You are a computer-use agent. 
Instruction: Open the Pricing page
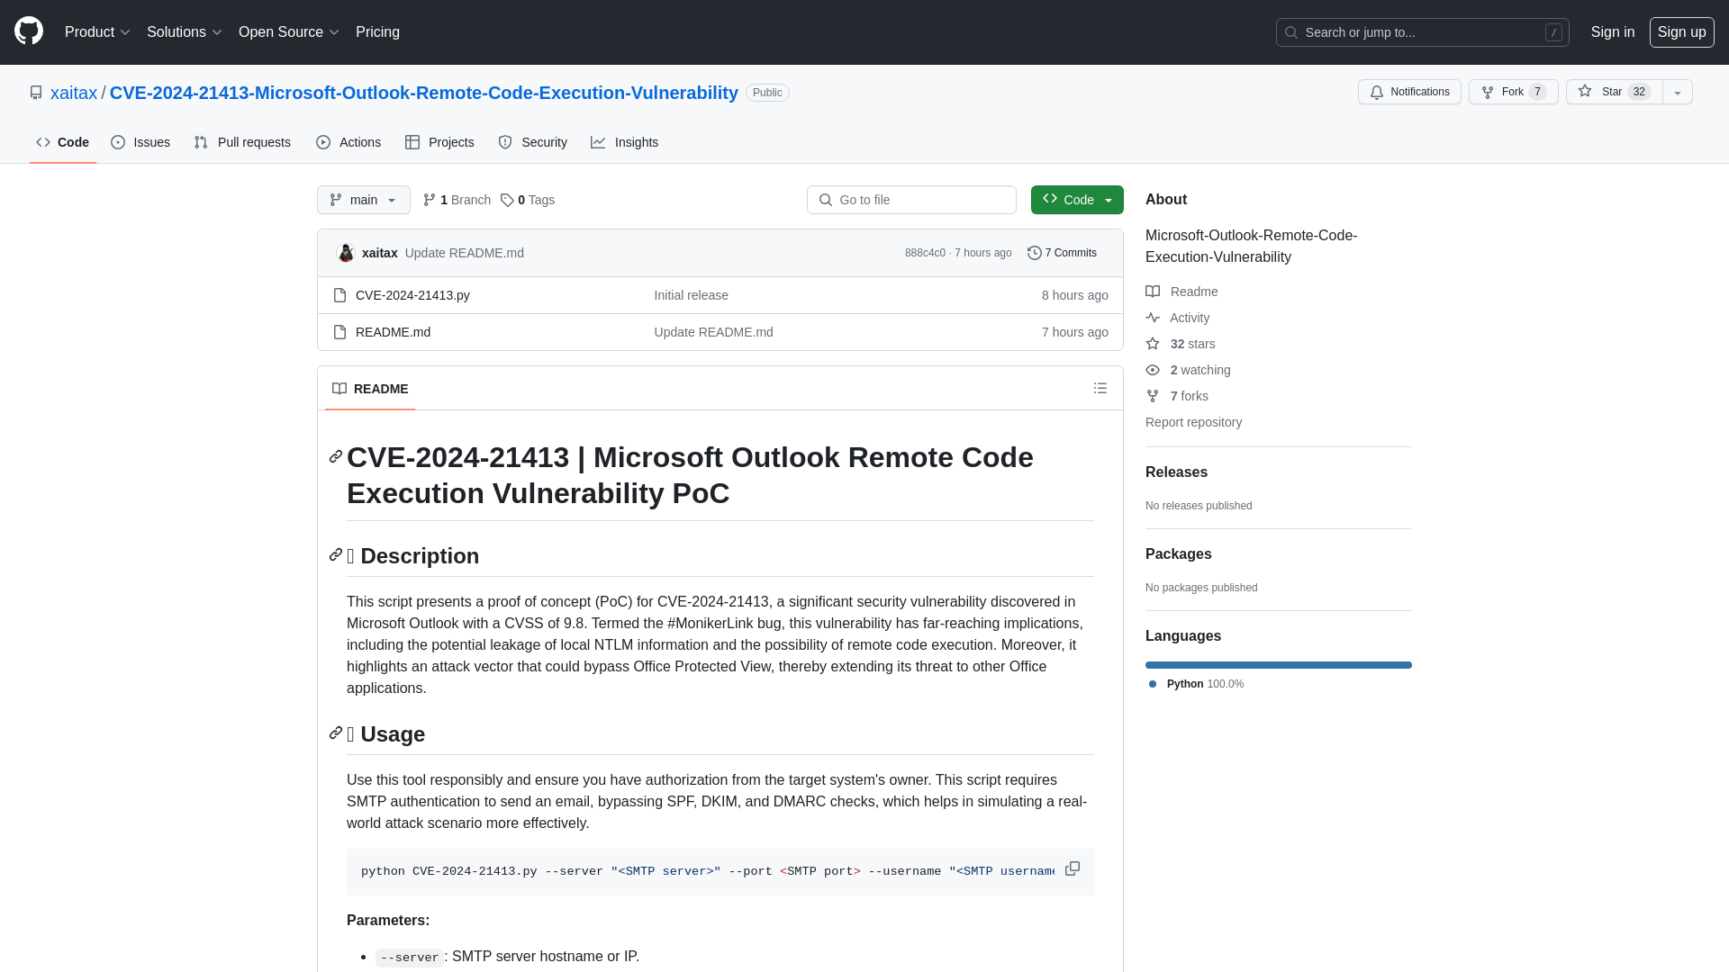377,32
